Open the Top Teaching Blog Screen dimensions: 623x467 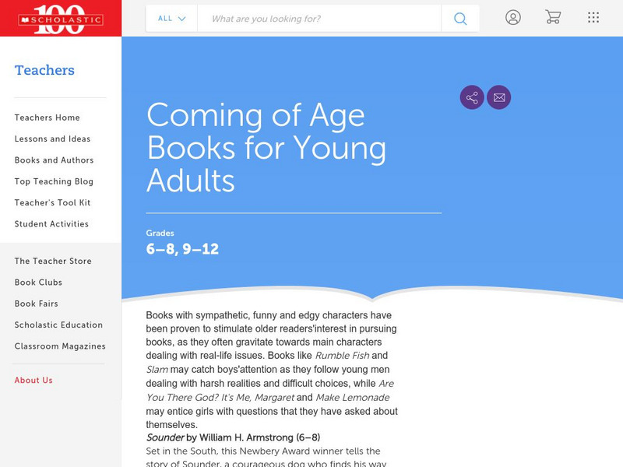(x=54, y=181)
